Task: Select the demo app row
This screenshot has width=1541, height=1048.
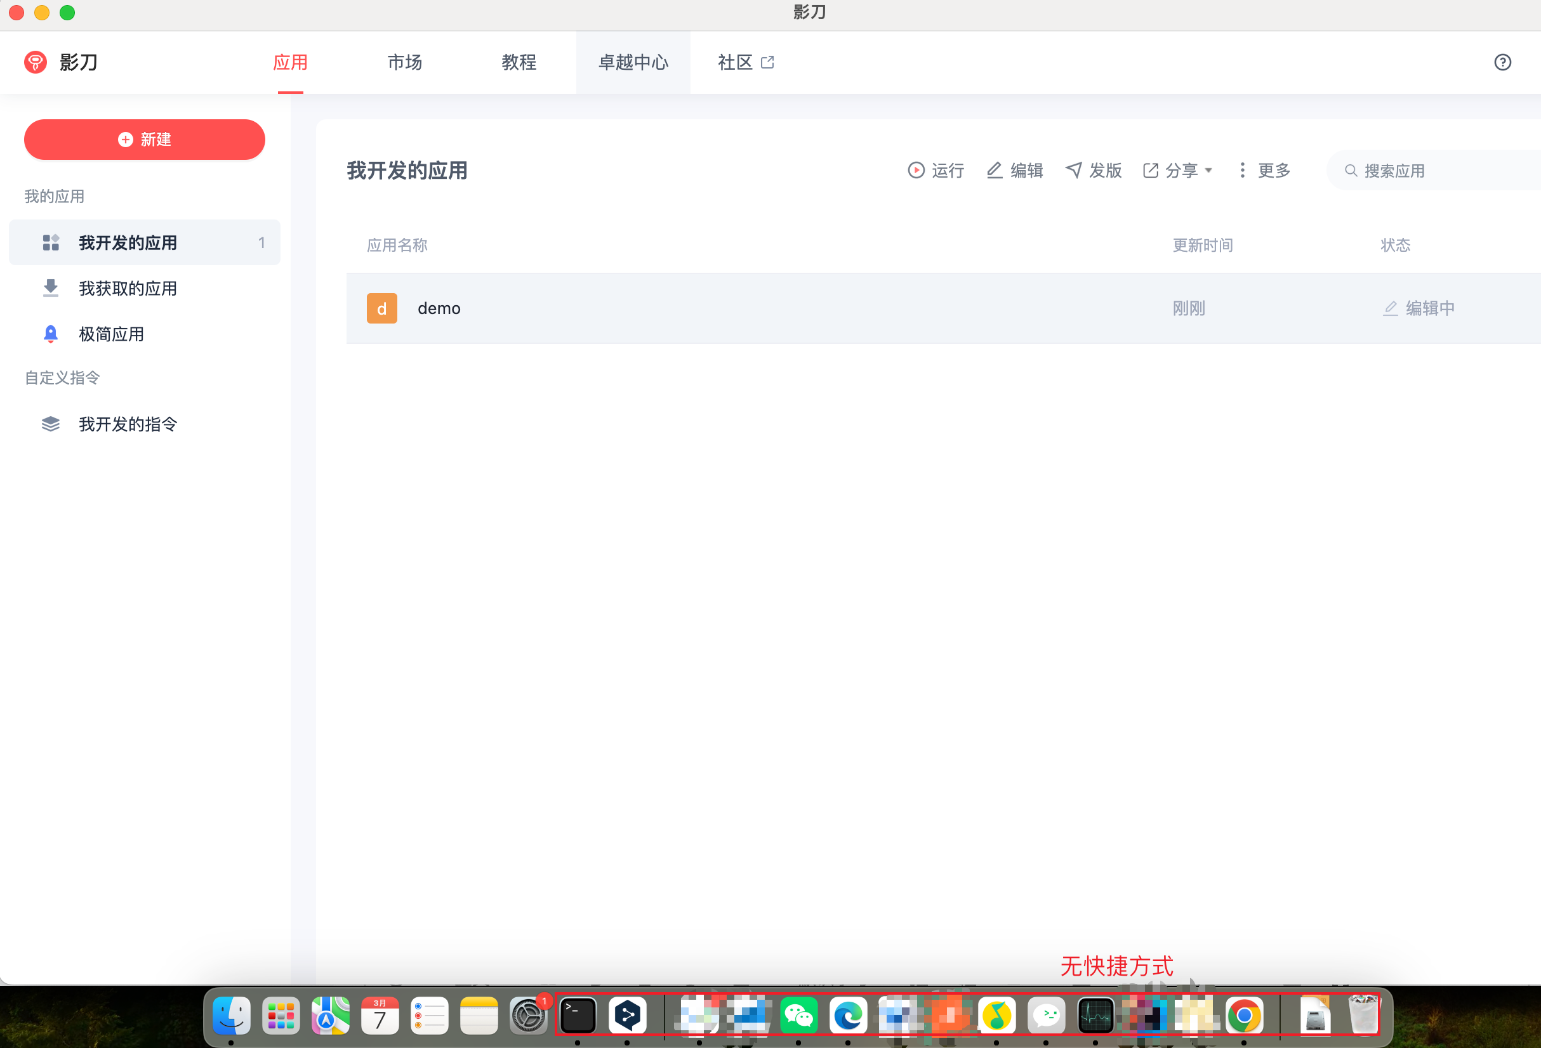Action: [943, 308]
